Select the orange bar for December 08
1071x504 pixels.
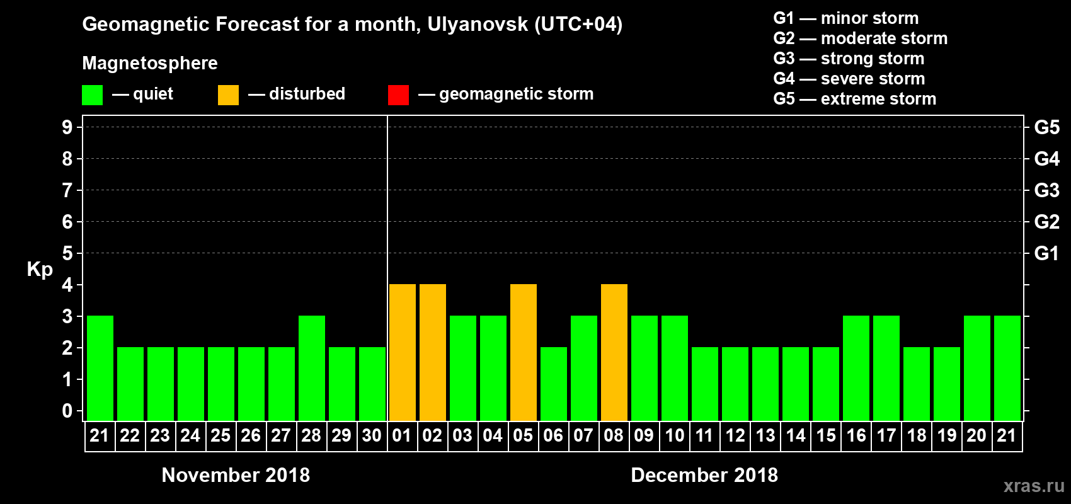coord(614,352)
